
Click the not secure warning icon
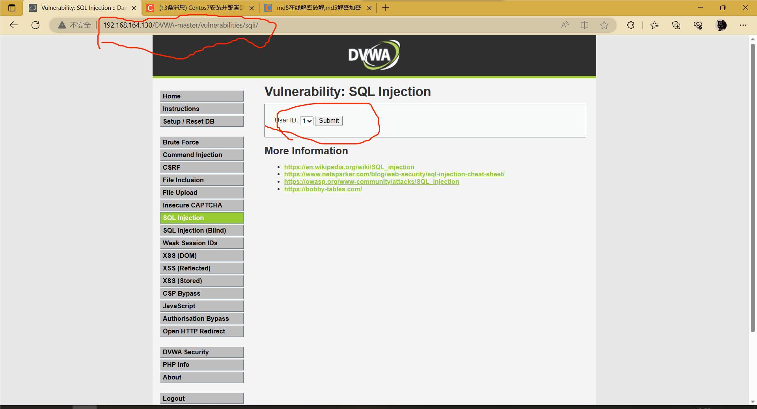(x=62, y=25)
